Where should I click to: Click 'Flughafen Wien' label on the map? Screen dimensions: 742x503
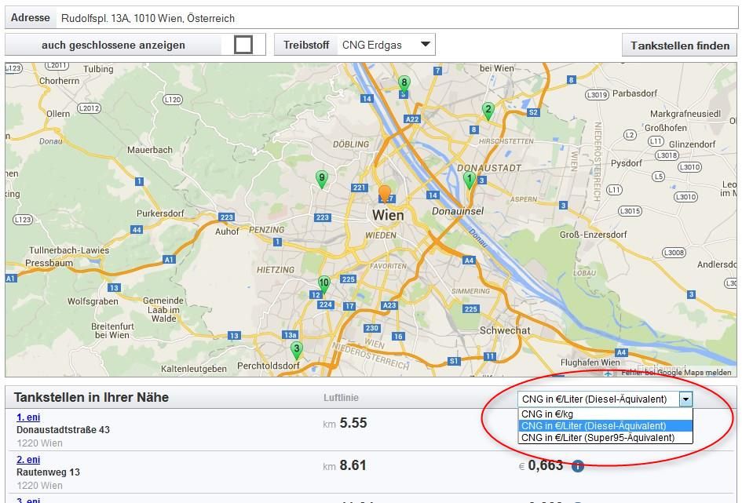590,362
